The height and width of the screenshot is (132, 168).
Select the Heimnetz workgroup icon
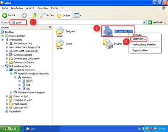pos(19,77)
